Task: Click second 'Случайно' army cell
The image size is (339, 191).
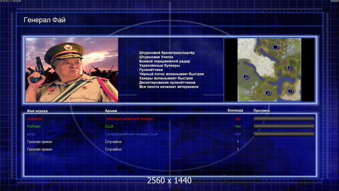Action: 113,149
